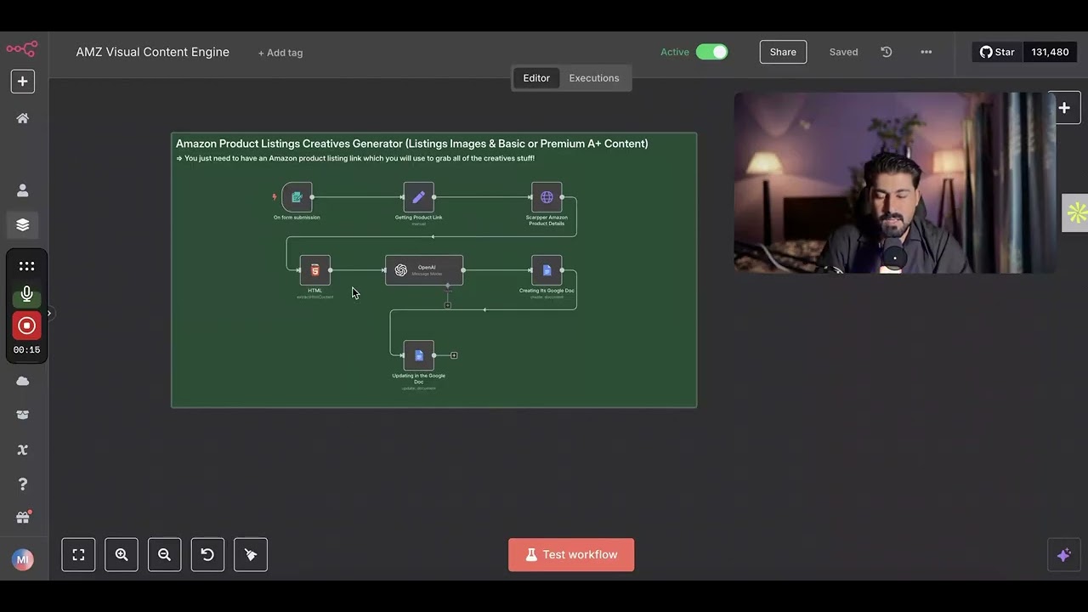Viewport: 1088px width, 612px height.
Task: Click the sticky note title about Amazon Listings
Action: coord(412,144)
